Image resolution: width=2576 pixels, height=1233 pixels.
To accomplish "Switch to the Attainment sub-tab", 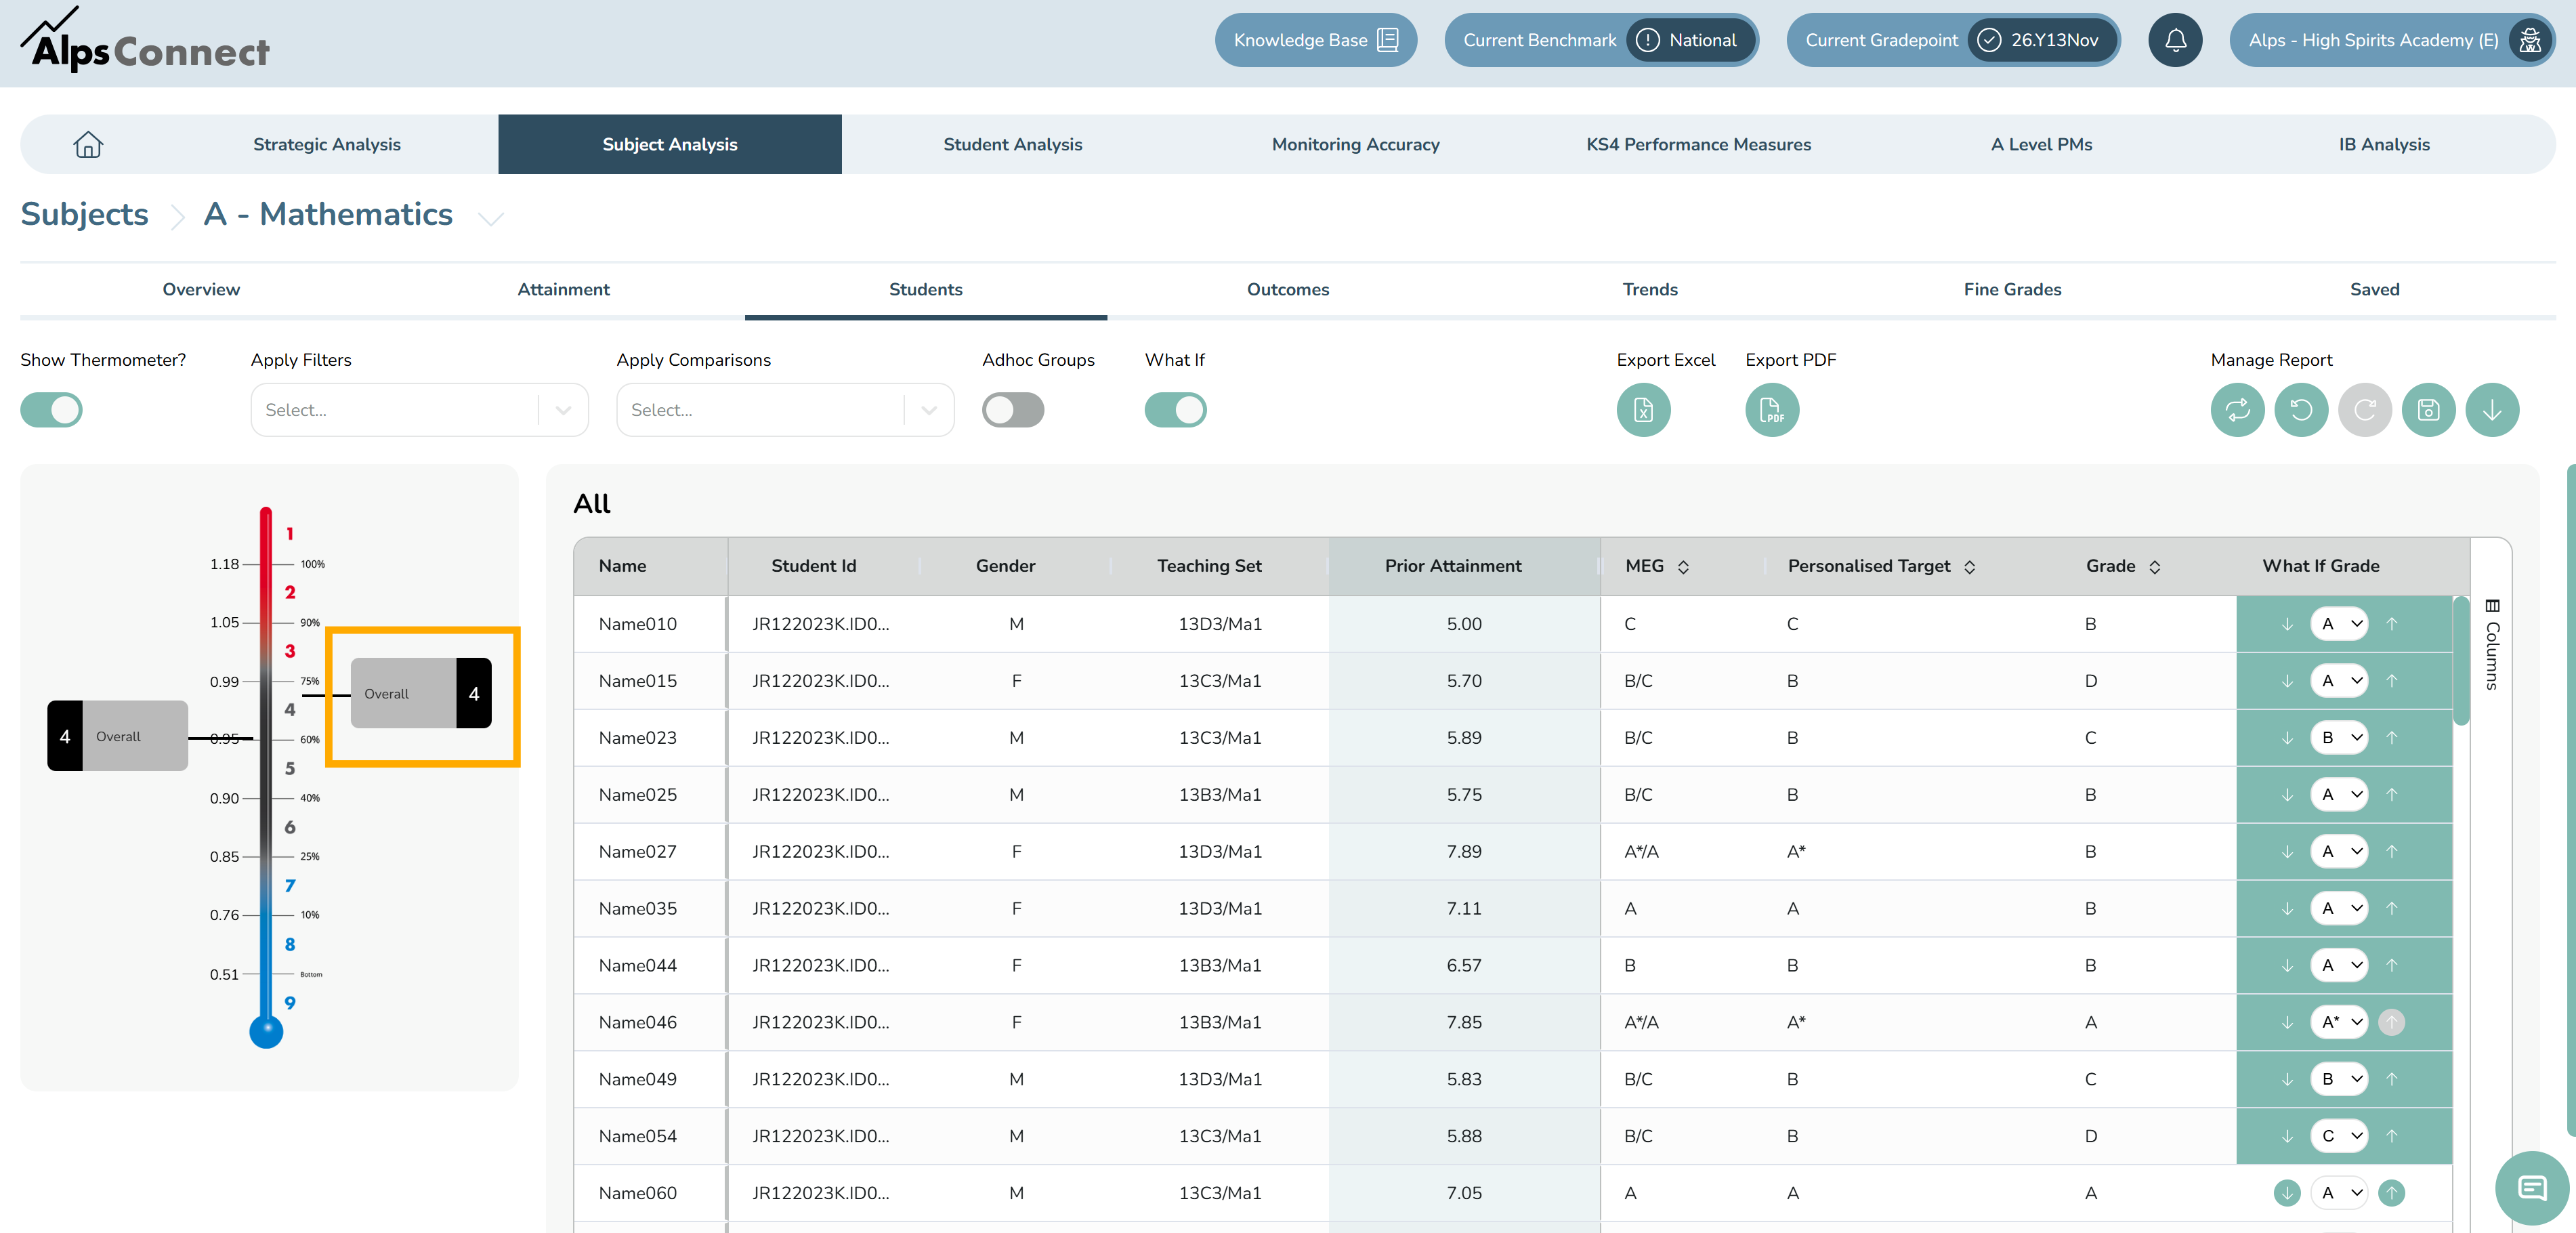I will (563, 290).
